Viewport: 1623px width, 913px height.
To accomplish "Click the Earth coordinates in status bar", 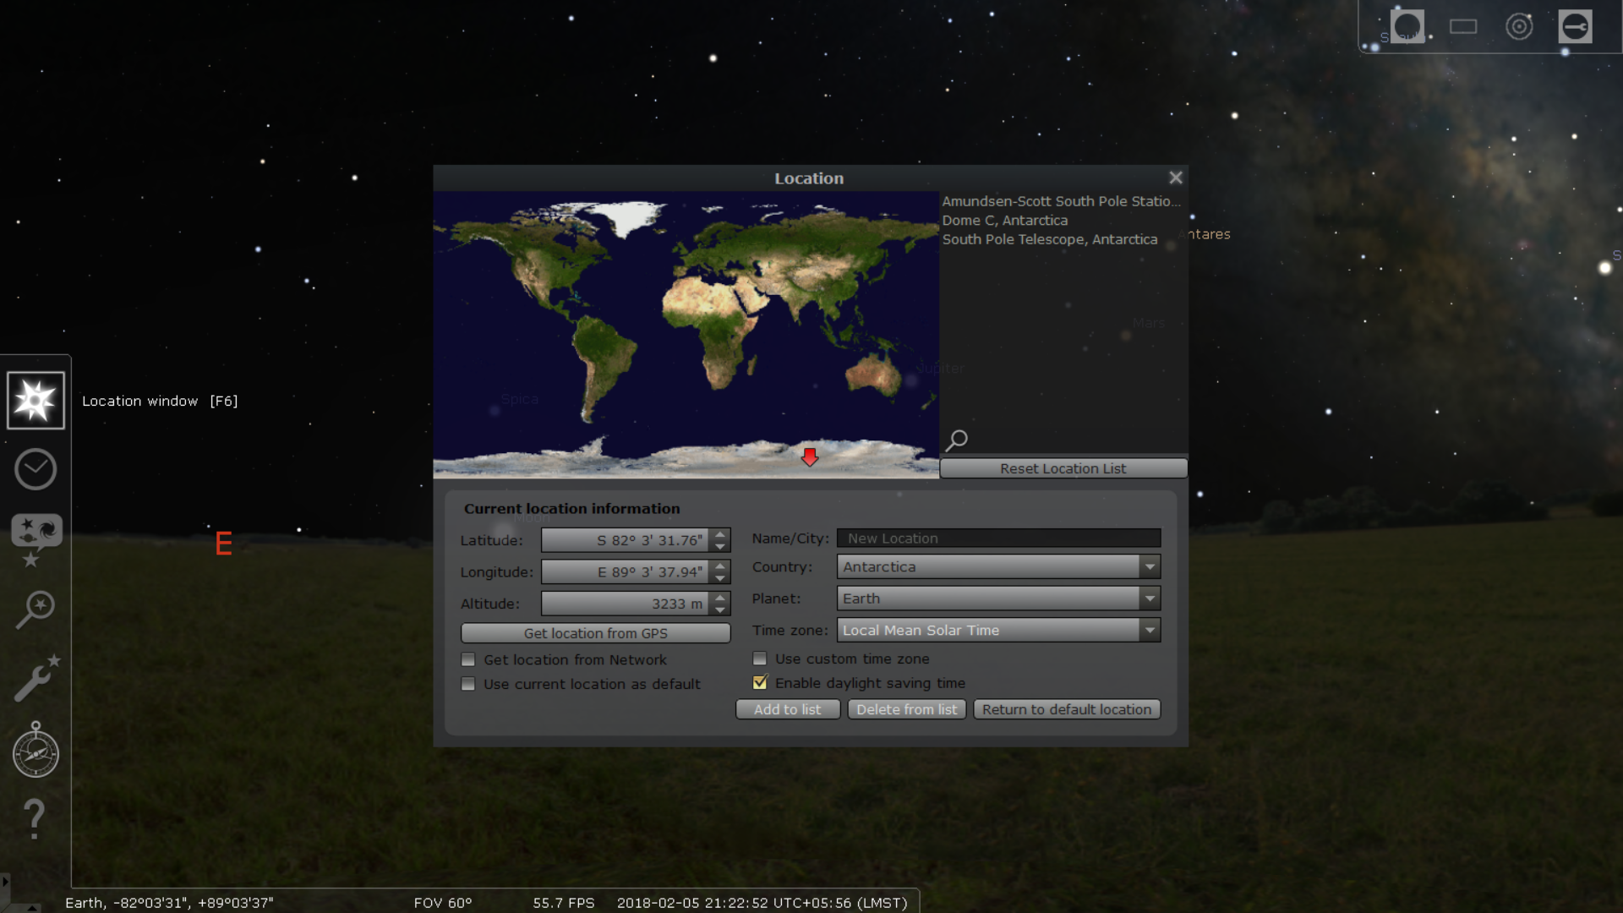I will pos(169,903).
